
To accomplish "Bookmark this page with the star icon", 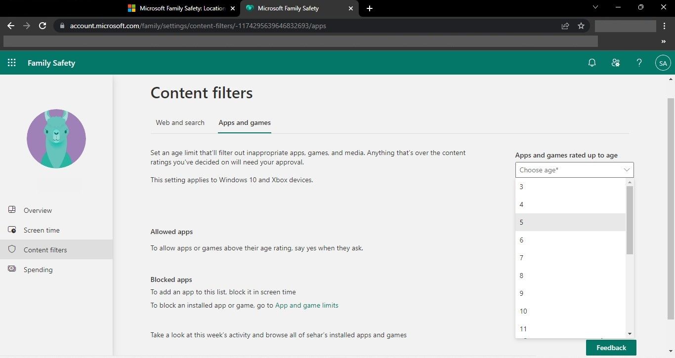I will [x=581, y=26].
